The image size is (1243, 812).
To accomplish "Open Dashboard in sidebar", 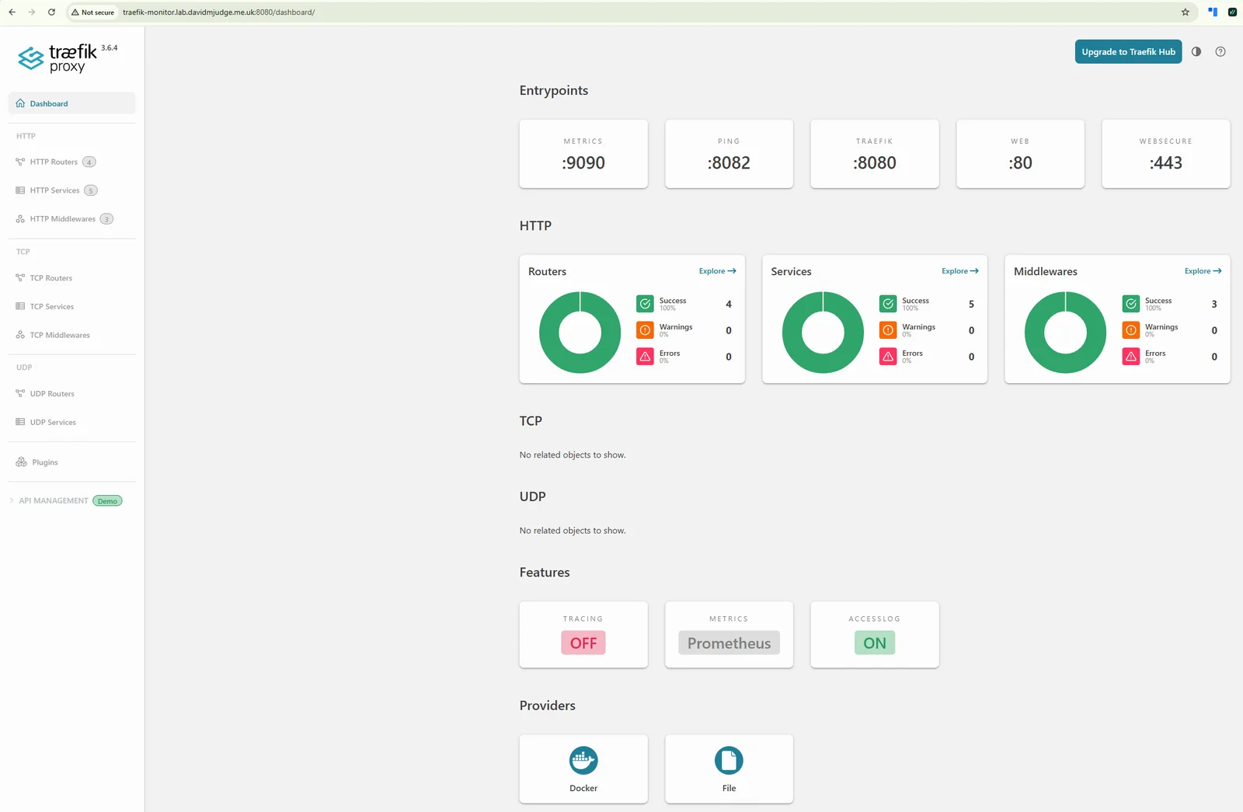I will 71,103.
